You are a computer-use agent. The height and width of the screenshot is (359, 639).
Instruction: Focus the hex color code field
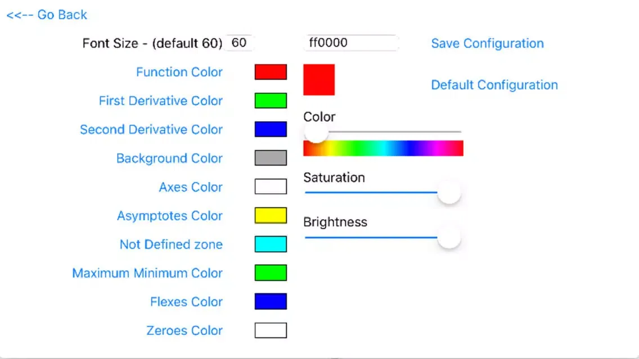pyautogui.click(x=350, y=43)
